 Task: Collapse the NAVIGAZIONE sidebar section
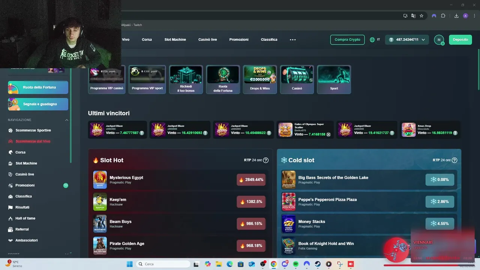coord(67,120)
